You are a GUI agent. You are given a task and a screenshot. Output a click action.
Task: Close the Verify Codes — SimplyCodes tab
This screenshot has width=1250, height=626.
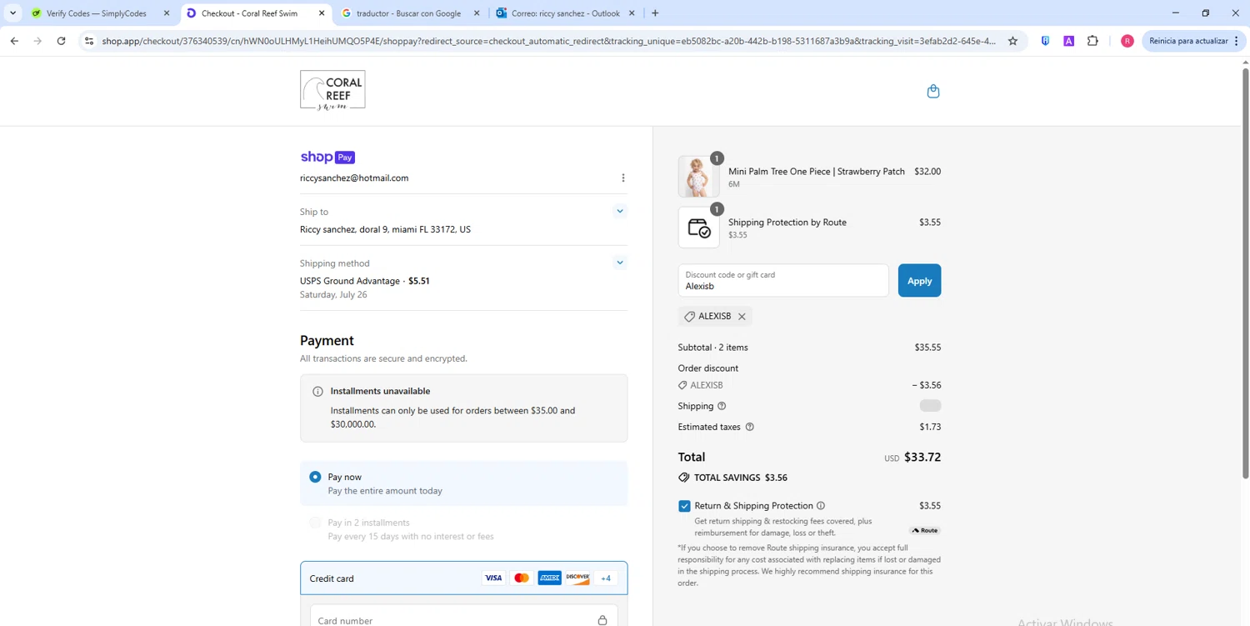click(x=166, y=13)
